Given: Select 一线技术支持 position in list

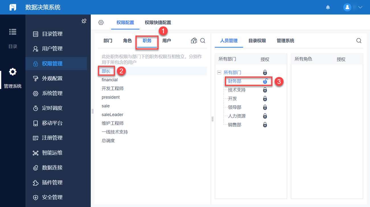Looking at the screenshot, I should coord(115,132).
